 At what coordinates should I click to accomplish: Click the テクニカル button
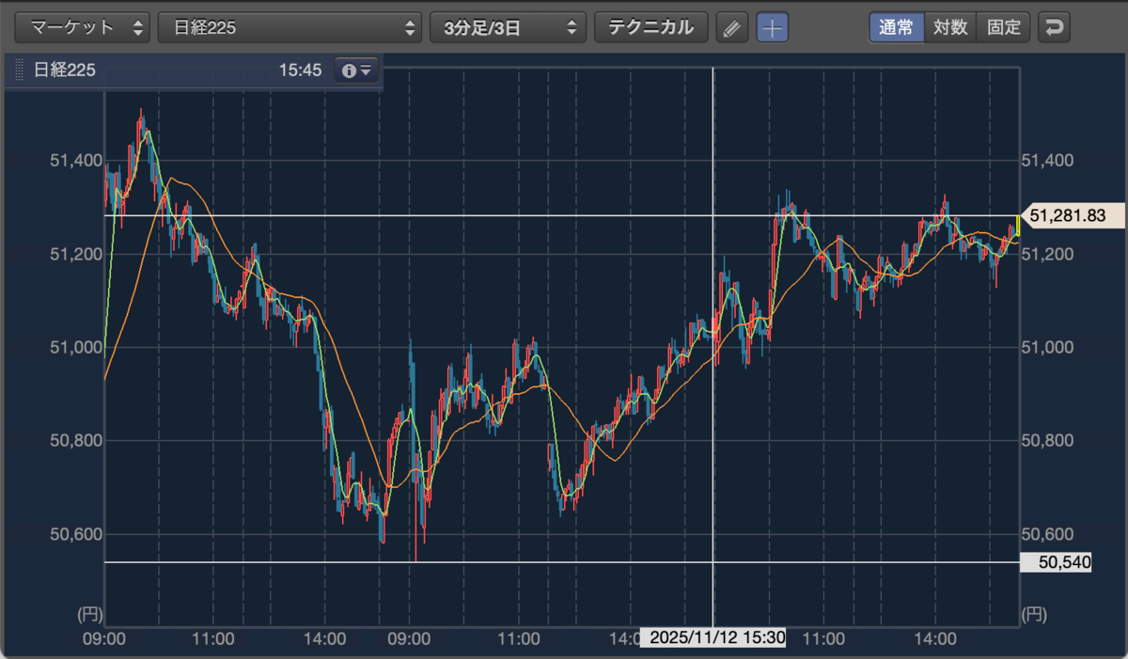point(650,27)
